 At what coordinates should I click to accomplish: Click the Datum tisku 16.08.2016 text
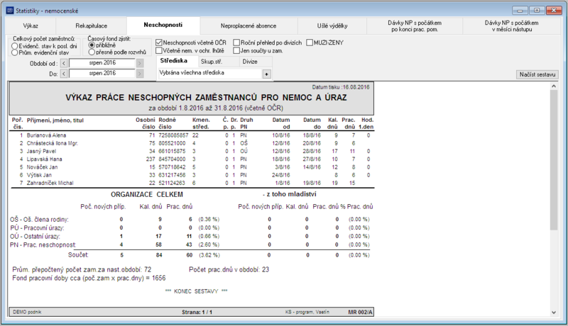341,87
